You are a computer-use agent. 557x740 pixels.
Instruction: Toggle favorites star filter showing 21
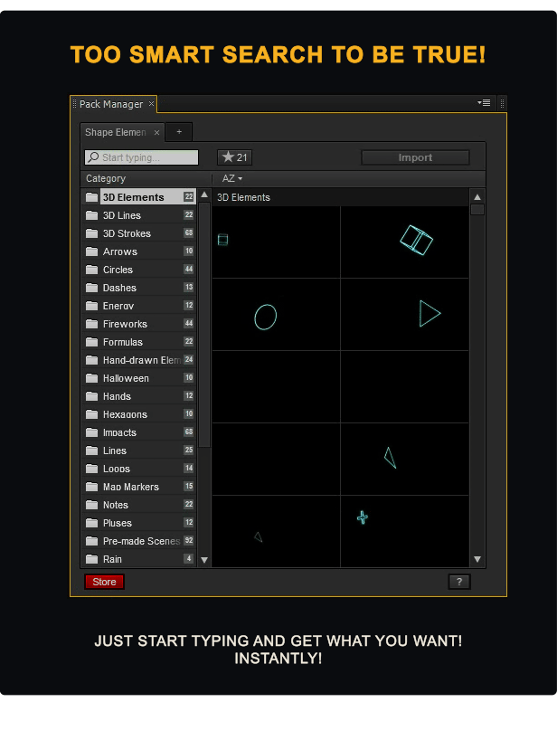(x=234, y=157)
